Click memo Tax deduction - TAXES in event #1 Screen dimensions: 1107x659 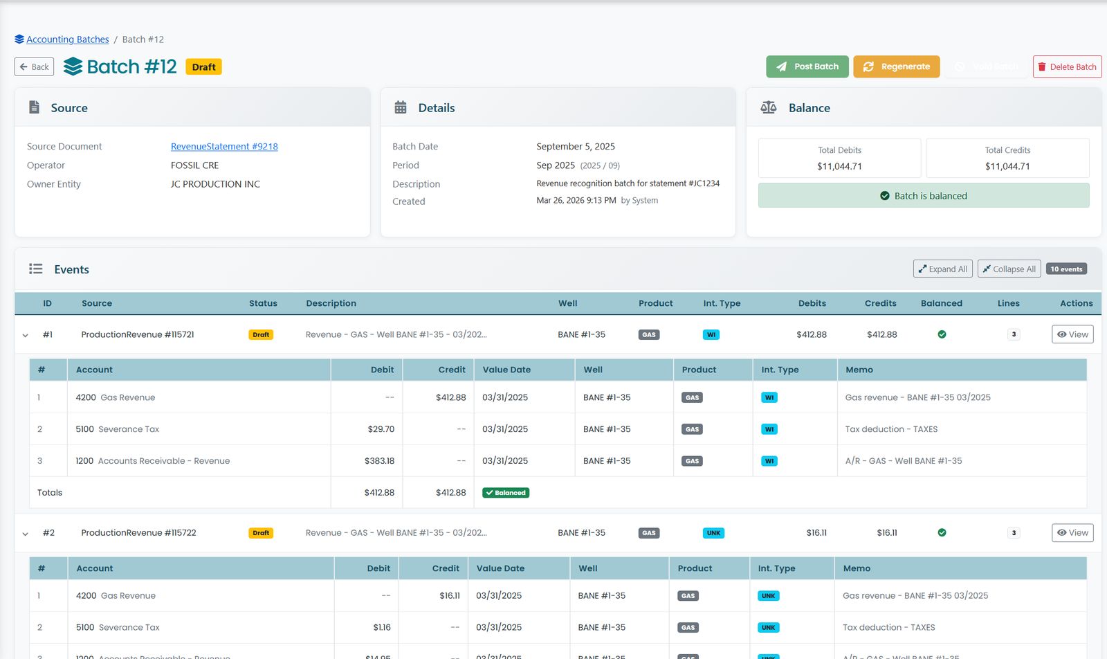891,429
